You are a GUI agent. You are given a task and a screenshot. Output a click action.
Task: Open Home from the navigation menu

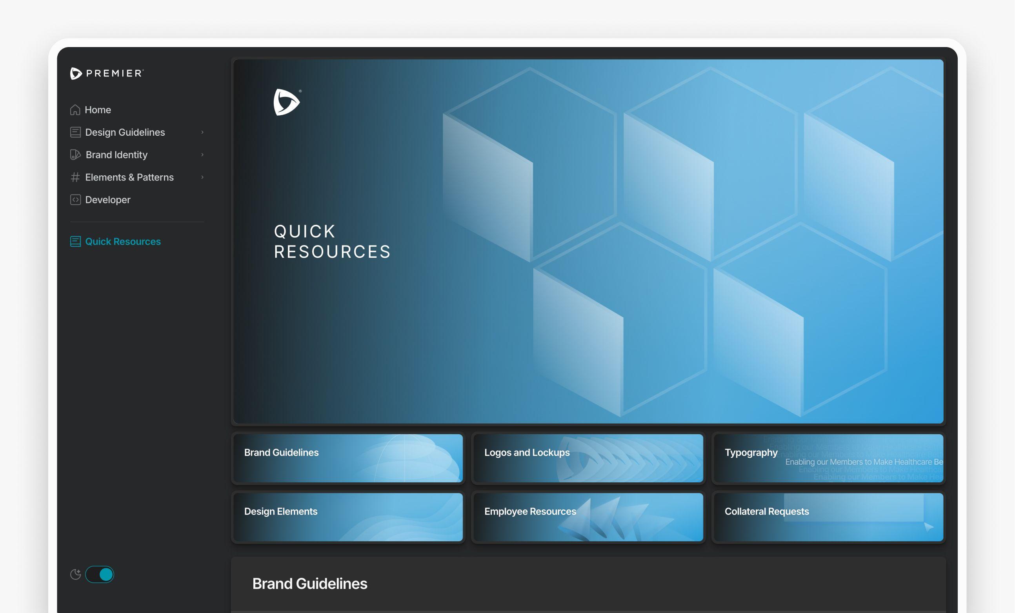click(x=98, y=109)
